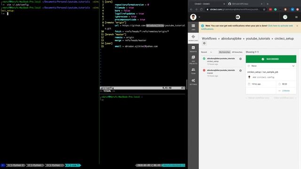Click the browser back arrow
301x169 pixels.
point(191,9)
